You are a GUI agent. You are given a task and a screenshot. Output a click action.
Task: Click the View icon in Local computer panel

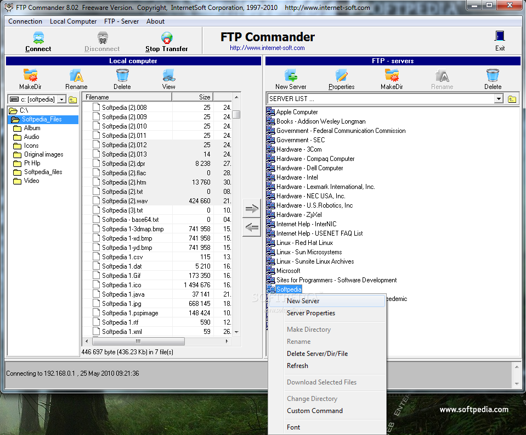click(x=169, y=75)
